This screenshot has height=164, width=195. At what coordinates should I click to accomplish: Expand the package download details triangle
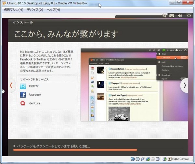click(x=14, y=146)
